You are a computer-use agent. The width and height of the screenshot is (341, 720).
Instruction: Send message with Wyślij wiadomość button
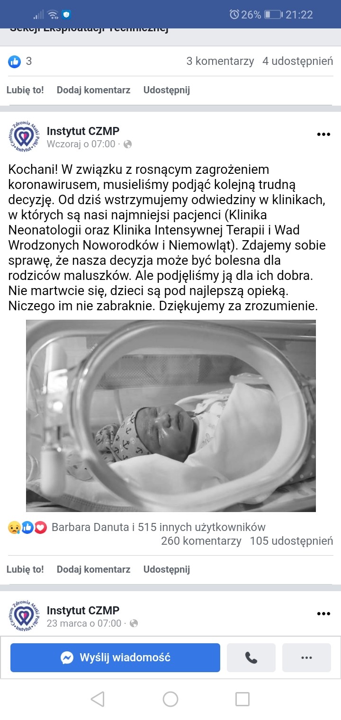115,657
